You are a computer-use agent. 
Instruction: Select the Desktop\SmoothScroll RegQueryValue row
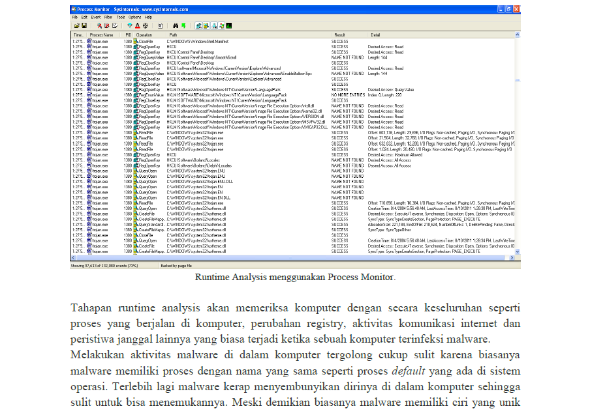[293, 57]
